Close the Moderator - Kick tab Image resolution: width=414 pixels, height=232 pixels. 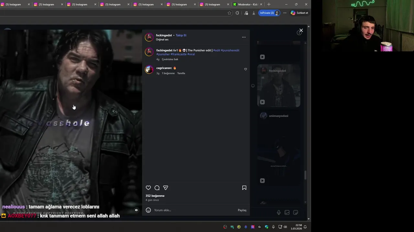click(x=261, y=5)
